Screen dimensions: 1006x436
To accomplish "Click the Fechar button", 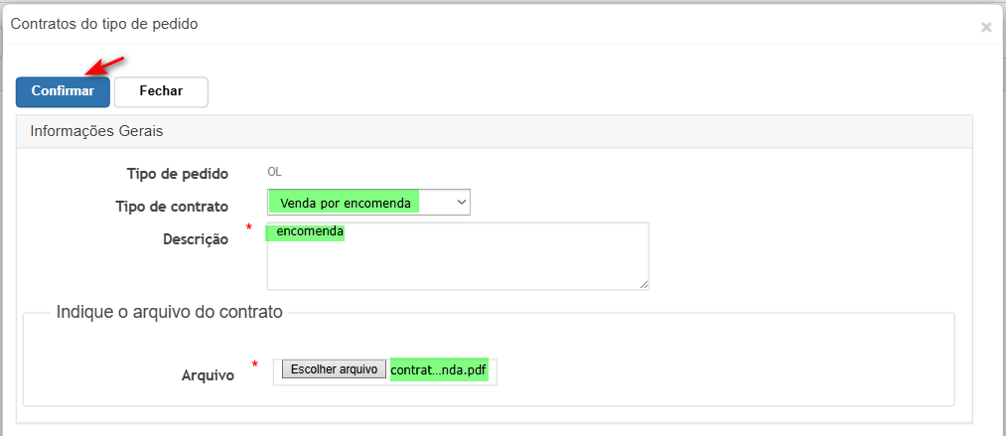I will pyautogui.click(x=161, y=91).
